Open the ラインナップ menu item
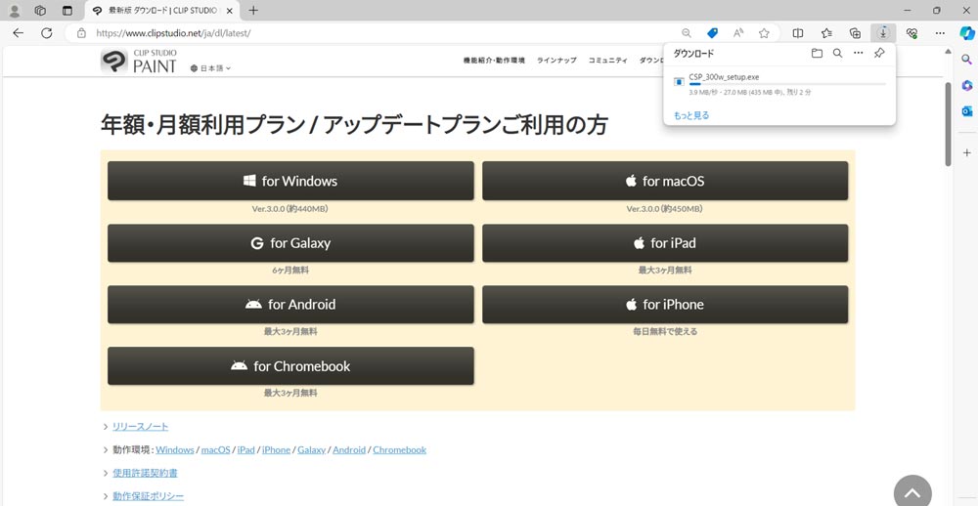This screenshot has height=506, width=978. [x=556, y=61]
